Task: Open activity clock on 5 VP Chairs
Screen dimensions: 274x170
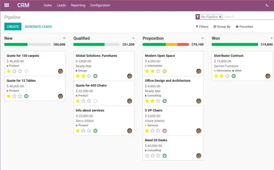Action: tap(164, 131)
